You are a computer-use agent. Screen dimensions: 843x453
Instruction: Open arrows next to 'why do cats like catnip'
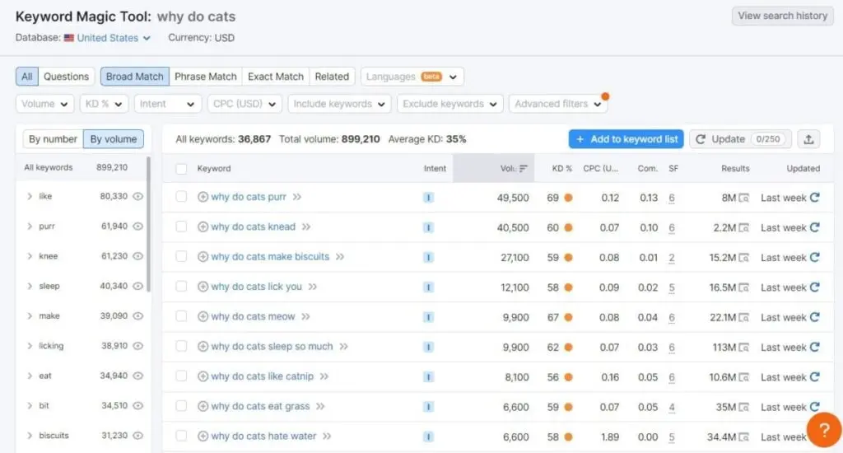pos(324,376)
